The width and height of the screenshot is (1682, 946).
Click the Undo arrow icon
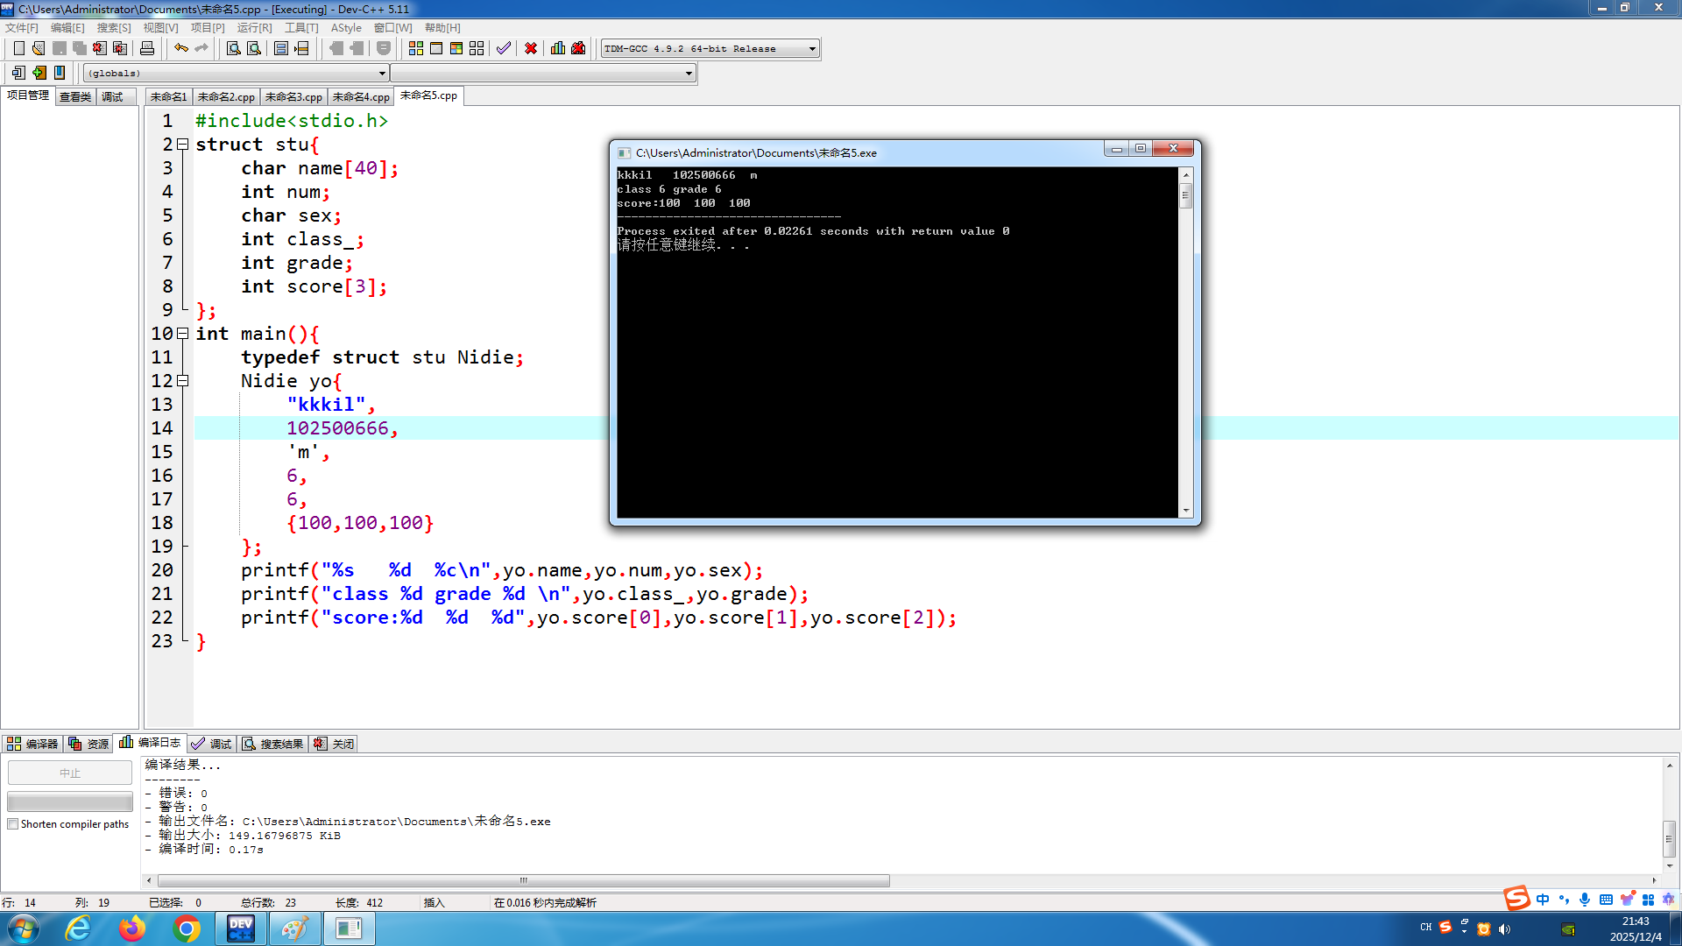pyautogui.click(x=180, y=48)
